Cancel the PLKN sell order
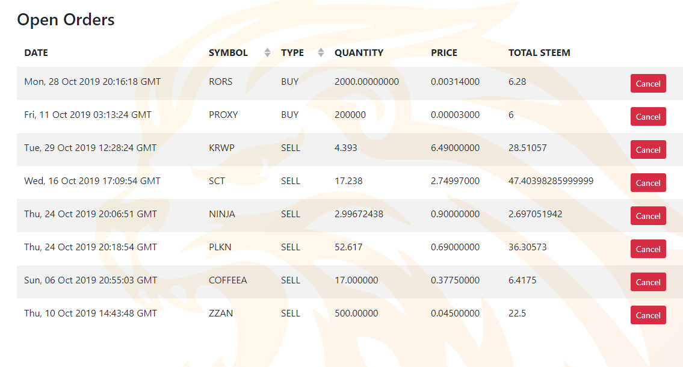The height and width of the screenshot is (367, 683). pos(647,249)
